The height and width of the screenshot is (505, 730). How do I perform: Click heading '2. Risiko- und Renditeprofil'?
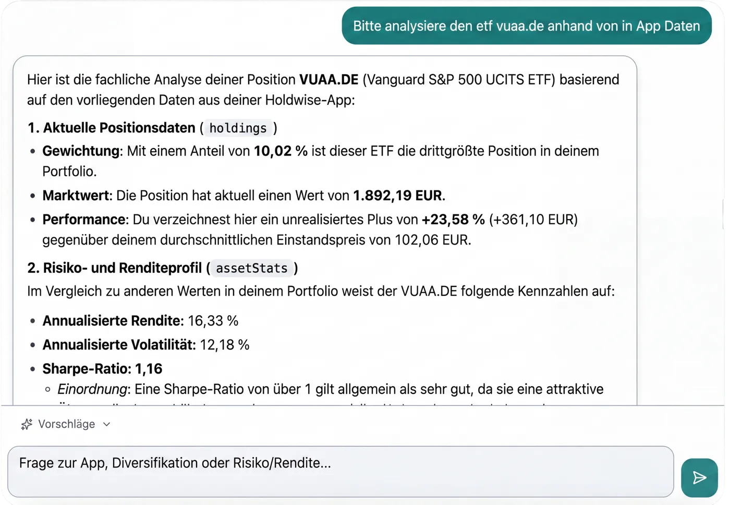[115, 268]
